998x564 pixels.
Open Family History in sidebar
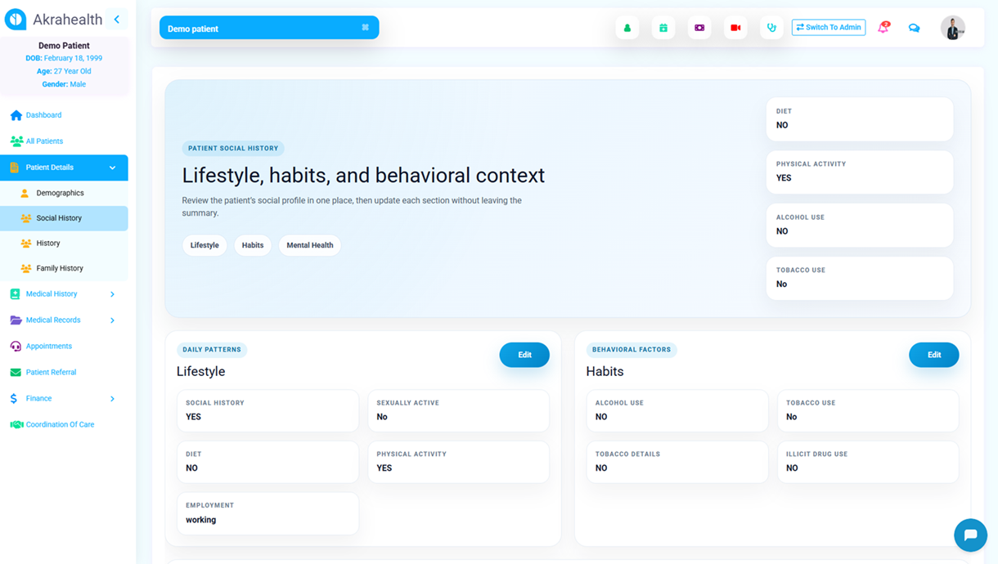coord(60,268)
